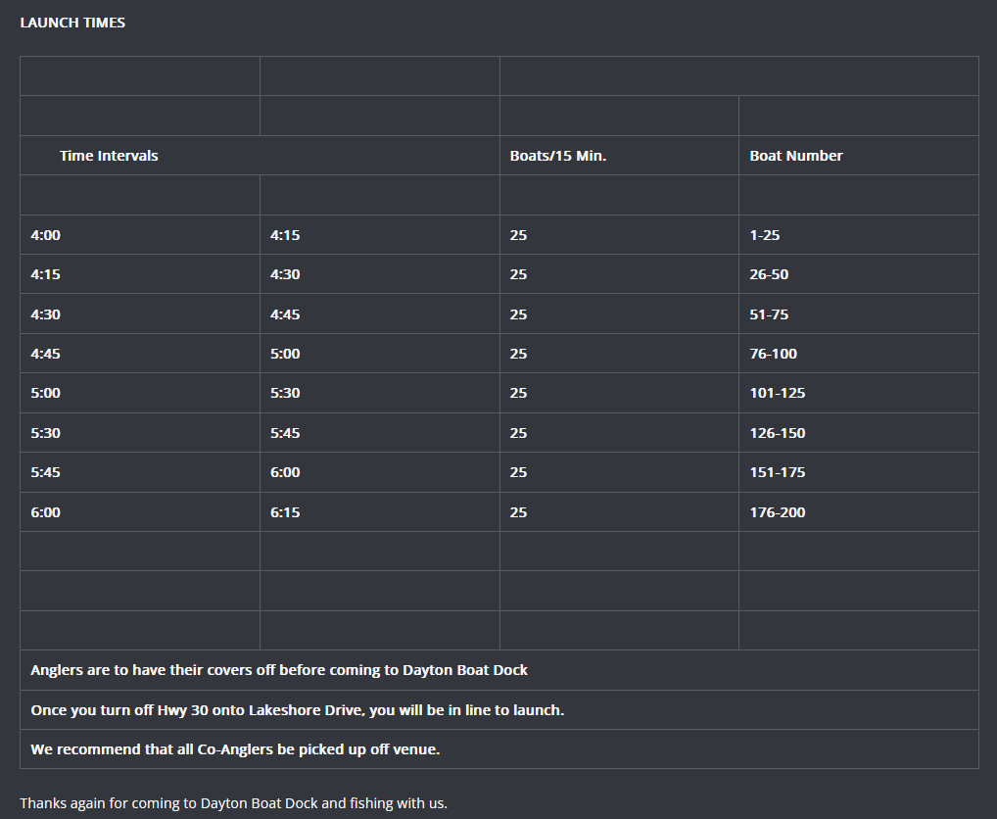997x819 pixels.
Task: Click the Hwy 30 onto Lakeshore Drive note
Action: pos(297,710)
